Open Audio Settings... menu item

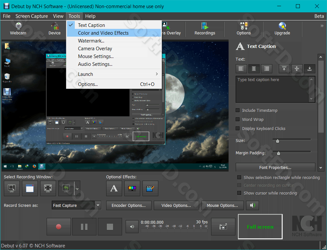[x=114, y=64]
